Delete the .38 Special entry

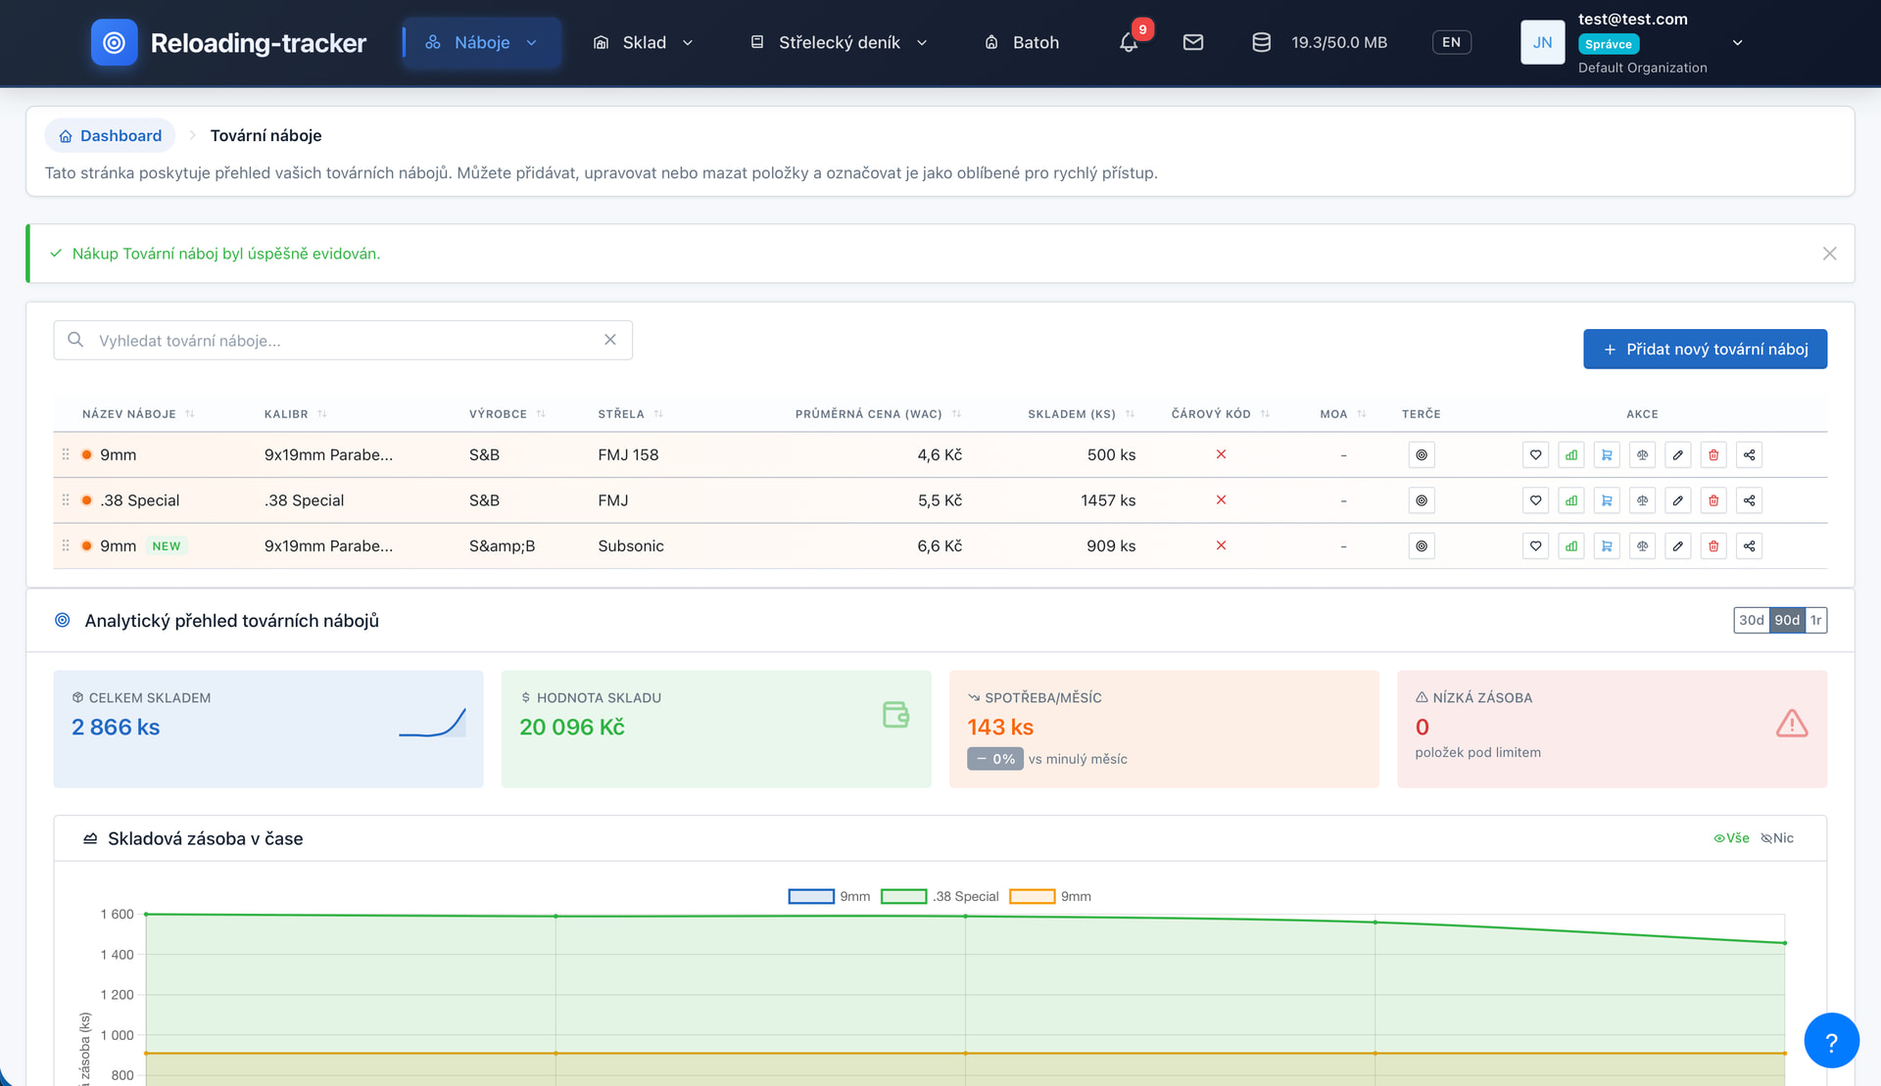pos(1713,500)
